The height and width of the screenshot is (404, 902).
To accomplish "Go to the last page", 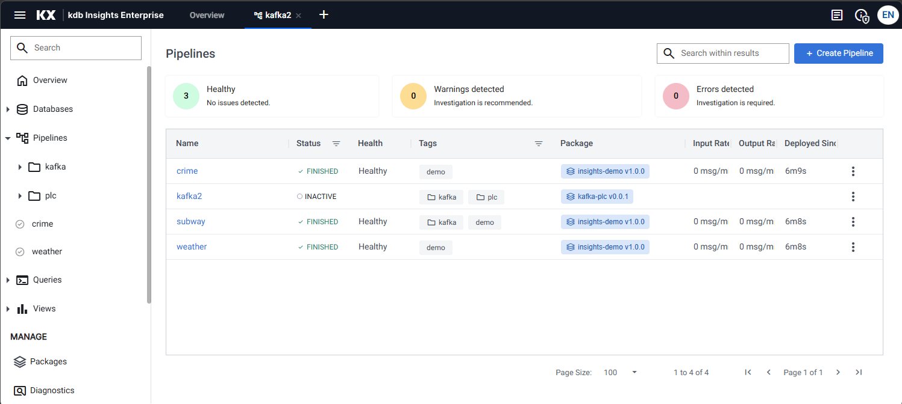I will pos(859,373).
